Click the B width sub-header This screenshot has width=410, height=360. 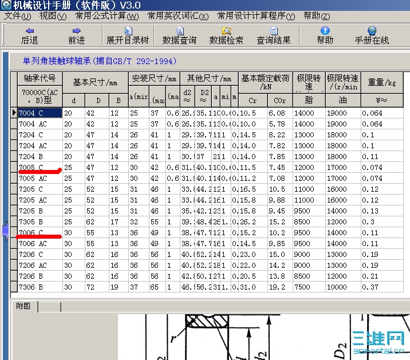tap(119, 100)
